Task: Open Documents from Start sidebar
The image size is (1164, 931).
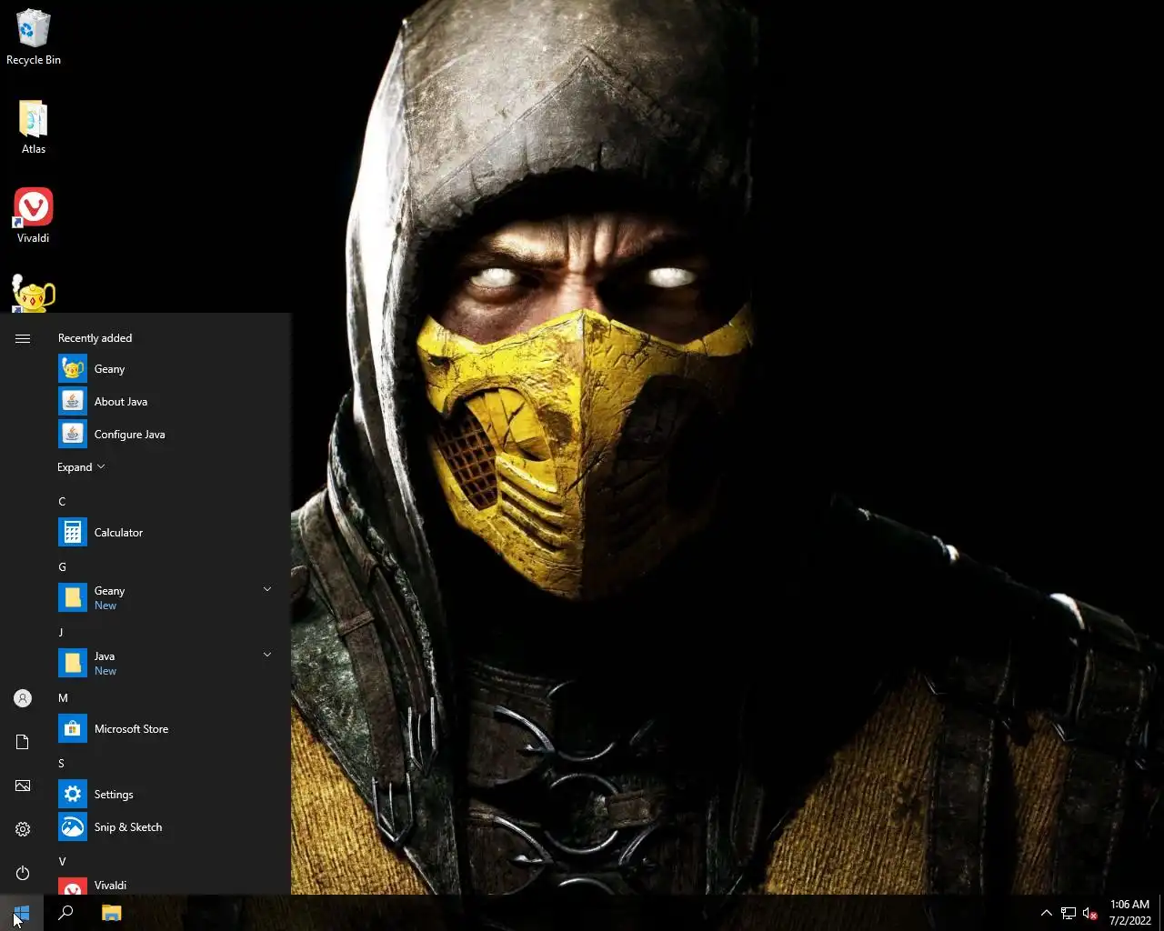Action: click(23, 742)
